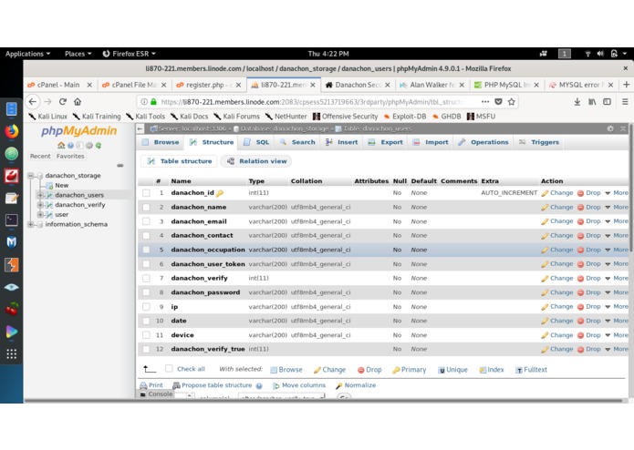The image size is (634, 450).
Task: Open Firefox downloads arrow icon
Action: point(577,102)
